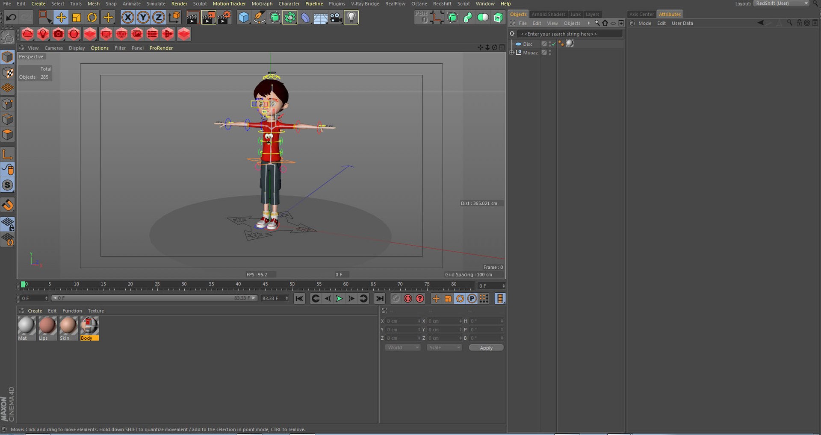Render to Picture Viewer icon
Image resolution: width=821 pixels, height=435 pixels.
coord(208,18)
